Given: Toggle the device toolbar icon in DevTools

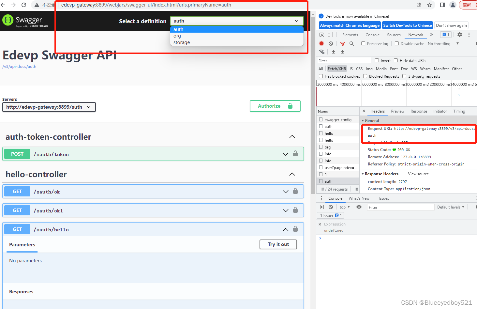Looking at the screenshot, I should [330, 35].
